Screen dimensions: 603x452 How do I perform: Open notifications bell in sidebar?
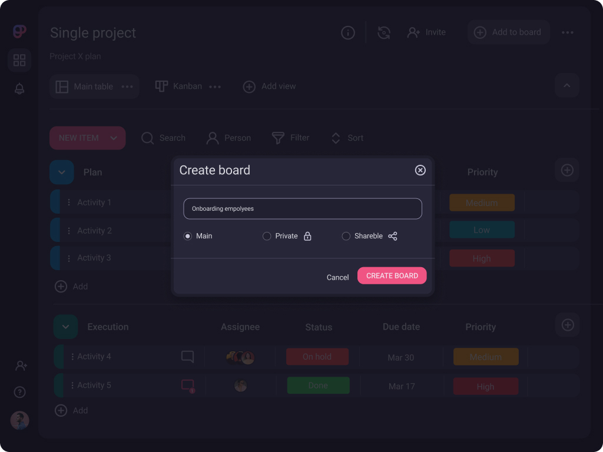point(19,89)
